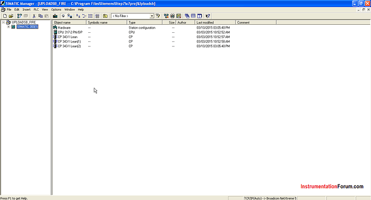The width and height of the screenshot is (371, 200).
Task: Open the Accessible Nodes toolbar icon
Action: point(19,16)
